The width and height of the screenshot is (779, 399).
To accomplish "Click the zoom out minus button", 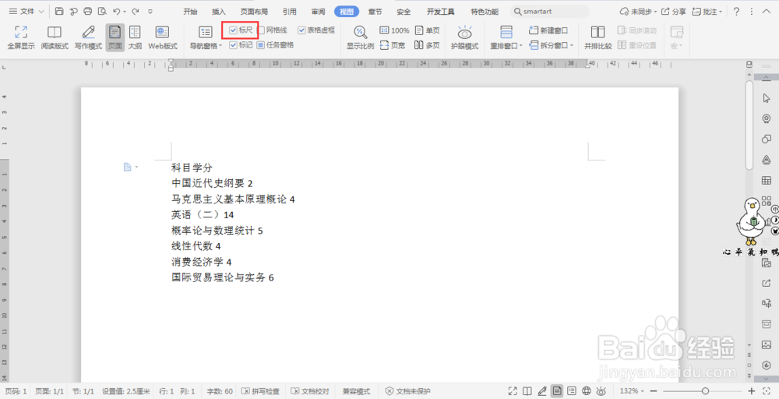I will [654, 391].
